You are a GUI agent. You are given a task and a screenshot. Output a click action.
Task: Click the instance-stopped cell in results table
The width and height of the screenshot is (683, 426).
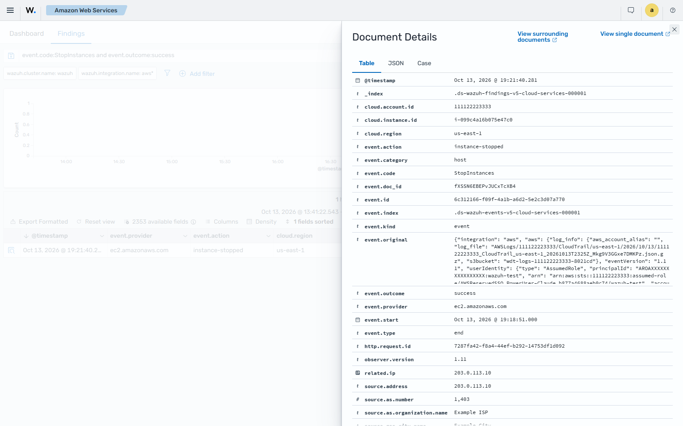pos(218,250)
